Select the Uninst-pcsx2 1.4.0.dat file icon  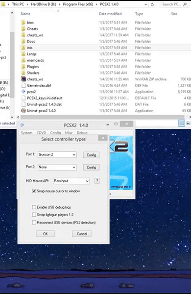23,104
